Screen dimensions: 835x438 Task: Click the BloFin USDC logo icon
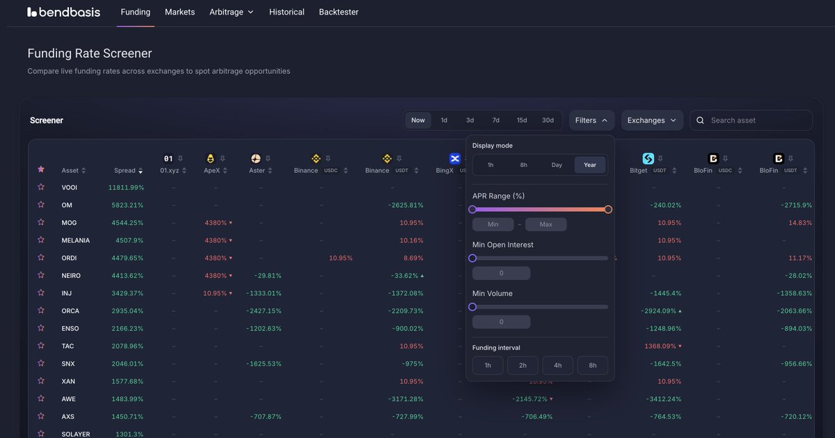713,159
